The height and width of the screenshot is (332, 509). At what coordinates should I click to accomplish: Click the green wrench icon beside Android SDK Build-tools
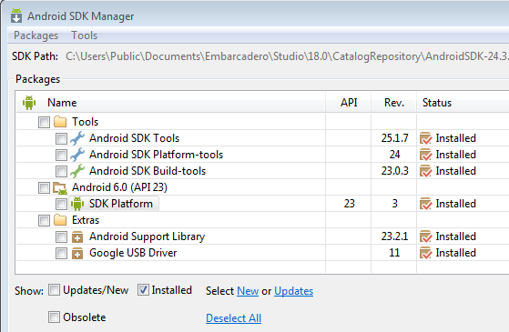point(77,171)
